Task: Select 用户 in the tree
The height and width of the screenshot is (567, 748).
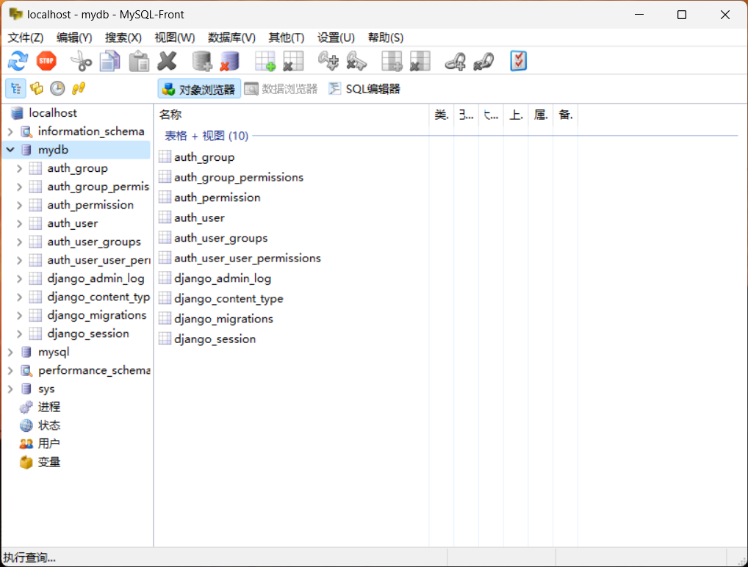Action: tap(48, 444)
